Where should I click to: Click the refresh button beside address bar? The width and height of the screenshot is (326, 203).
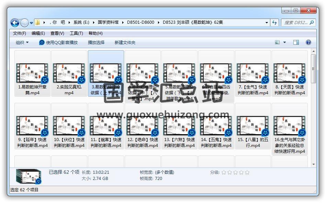pyautogui.click(x=274, y=22)
